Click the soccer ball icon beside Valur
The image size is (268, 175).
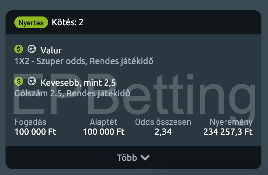point(32,49)
